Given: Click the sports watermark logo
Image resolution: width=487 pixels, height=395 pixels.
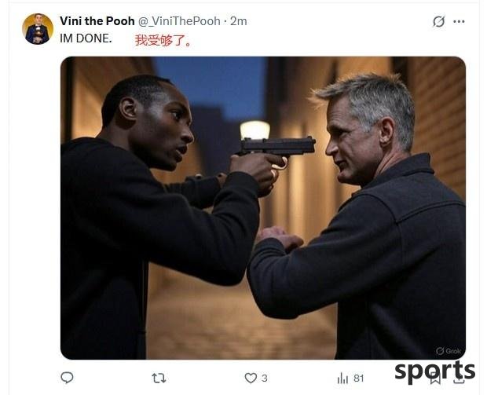Looking at the screenshot, I should click(x=435, y=371).
